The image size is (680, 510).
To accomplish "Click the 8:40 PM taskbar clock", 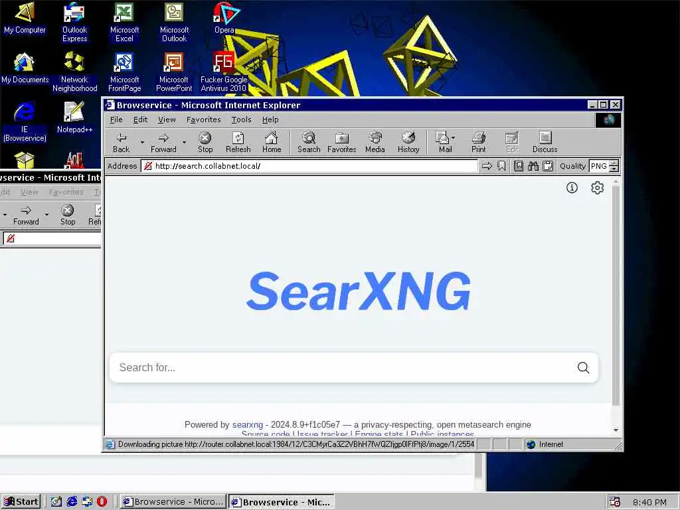I will [649, 502].
